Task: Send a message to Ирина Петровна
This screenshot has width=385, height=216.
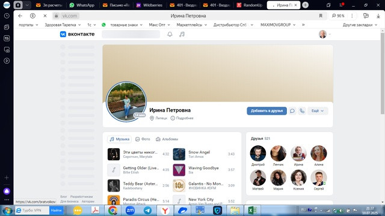Action: 292,111
